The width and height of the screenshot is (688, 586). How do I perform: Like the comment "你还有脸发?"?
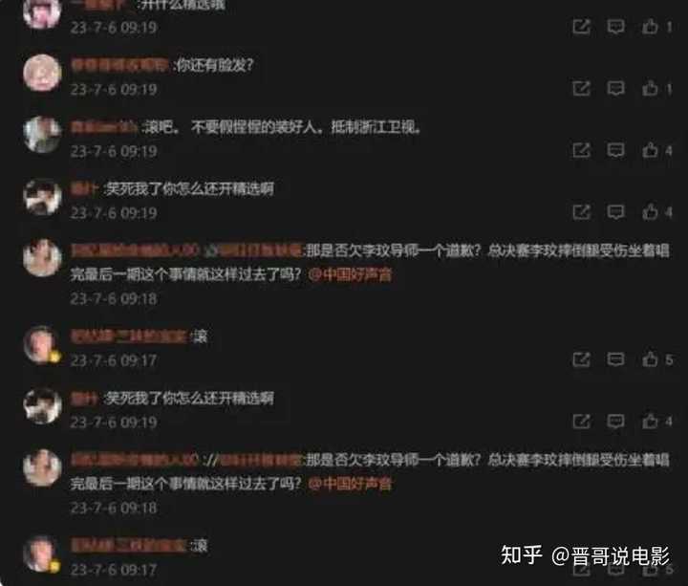(650, 89)
